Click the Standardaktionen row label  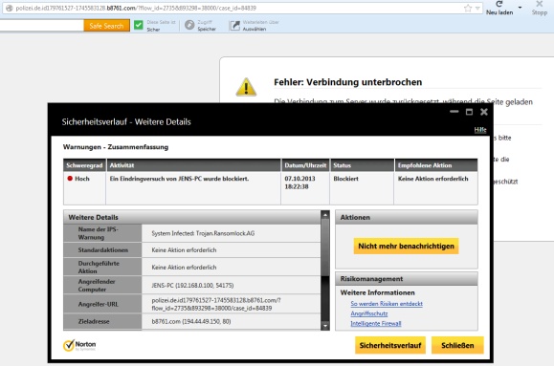coord(102,249)
